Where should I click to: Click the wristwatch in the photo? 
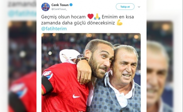81,59
